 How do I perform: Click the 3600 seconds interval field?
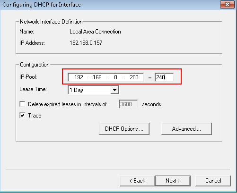pos(128,104)
